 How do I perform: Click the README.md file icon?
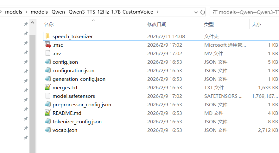click(x=48, y=113)
